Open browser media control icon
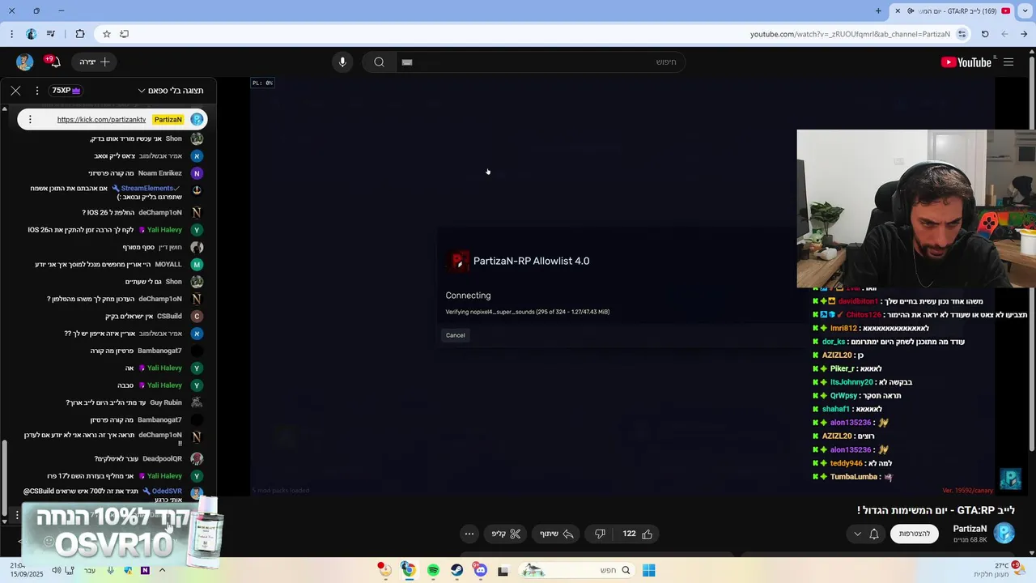The width and height of the screenshot is (1036, 583). 51,34
